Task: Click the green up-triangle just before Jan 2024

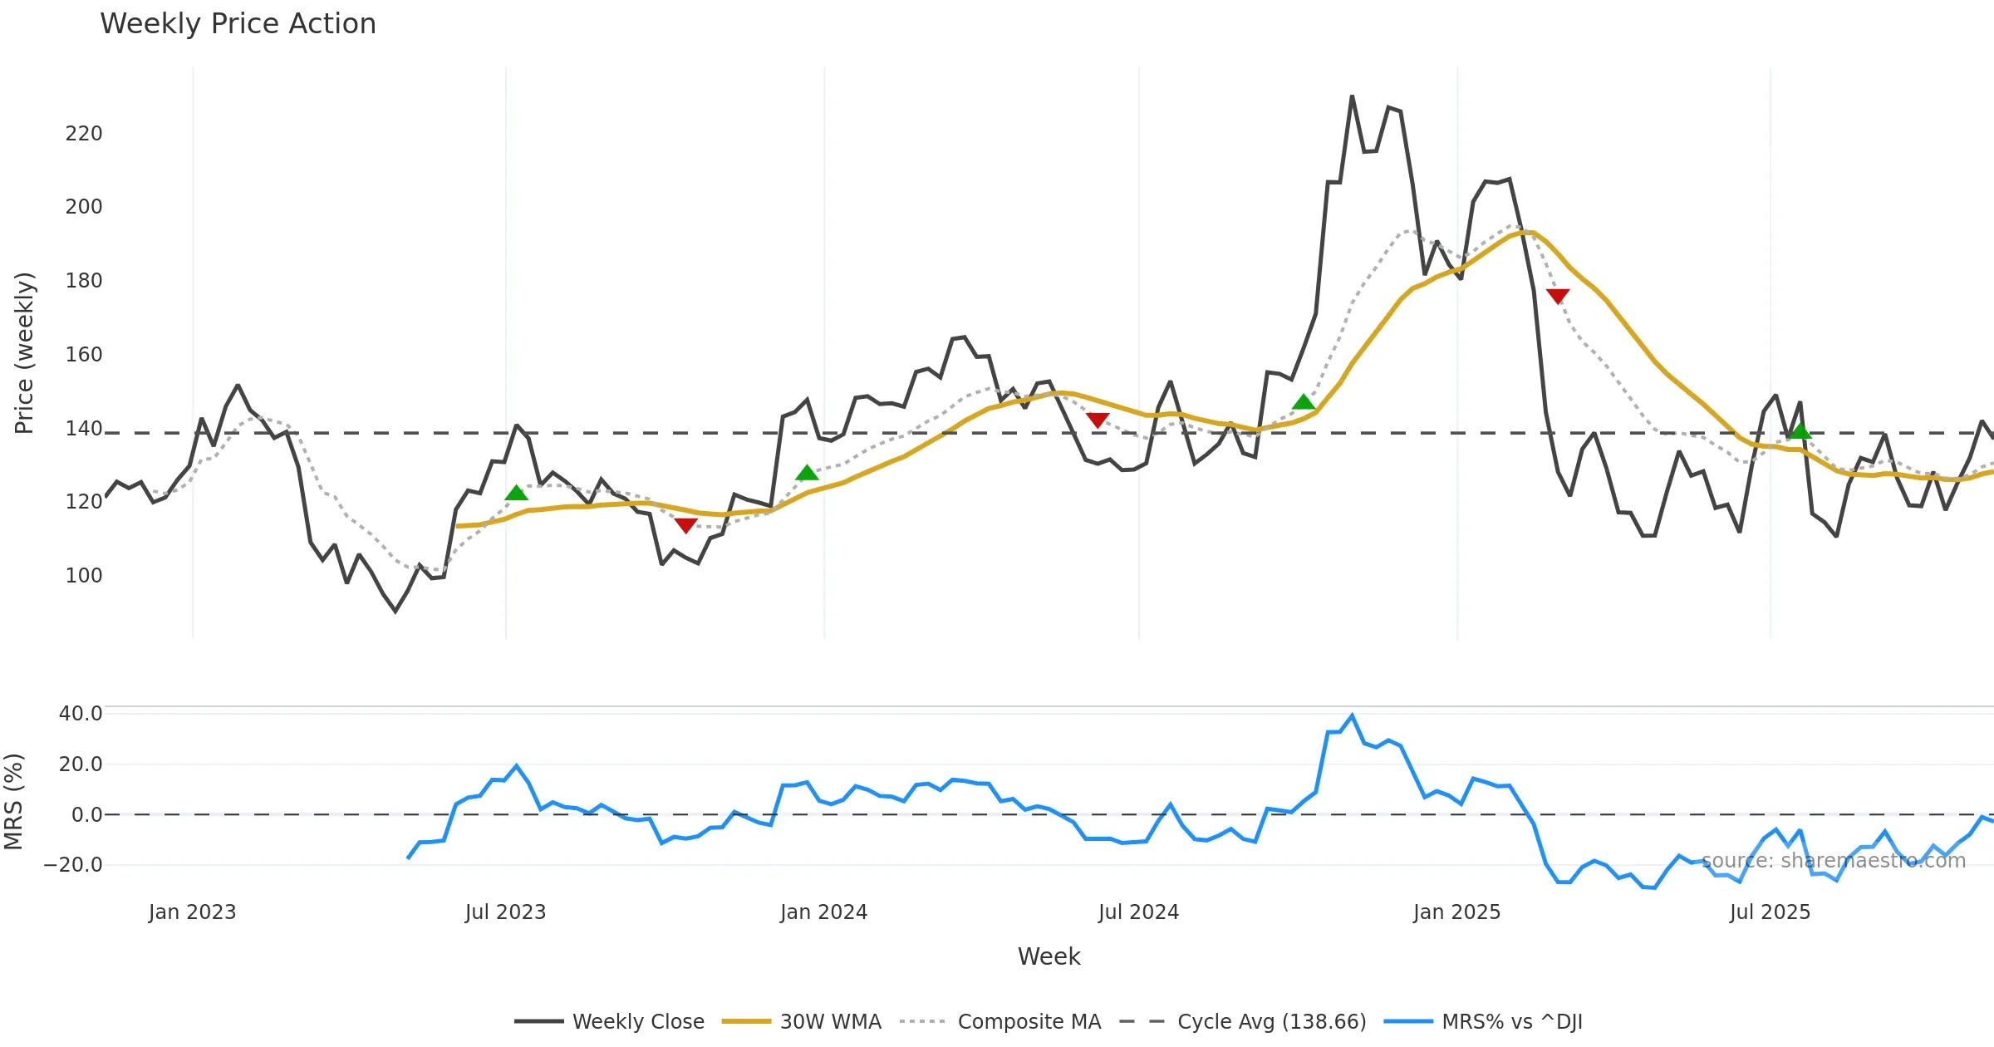Action: pos(807,474)
